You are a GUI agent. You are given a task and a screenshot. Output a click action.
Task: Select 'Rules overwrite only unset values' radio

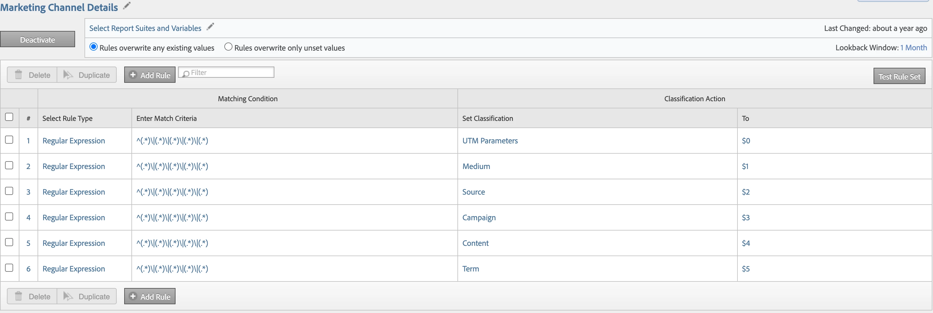[228, 47]
